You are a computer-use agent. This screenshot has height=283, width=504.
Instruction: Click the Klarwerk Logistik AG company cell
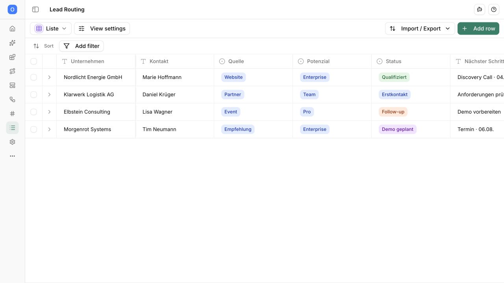point(96,95)
